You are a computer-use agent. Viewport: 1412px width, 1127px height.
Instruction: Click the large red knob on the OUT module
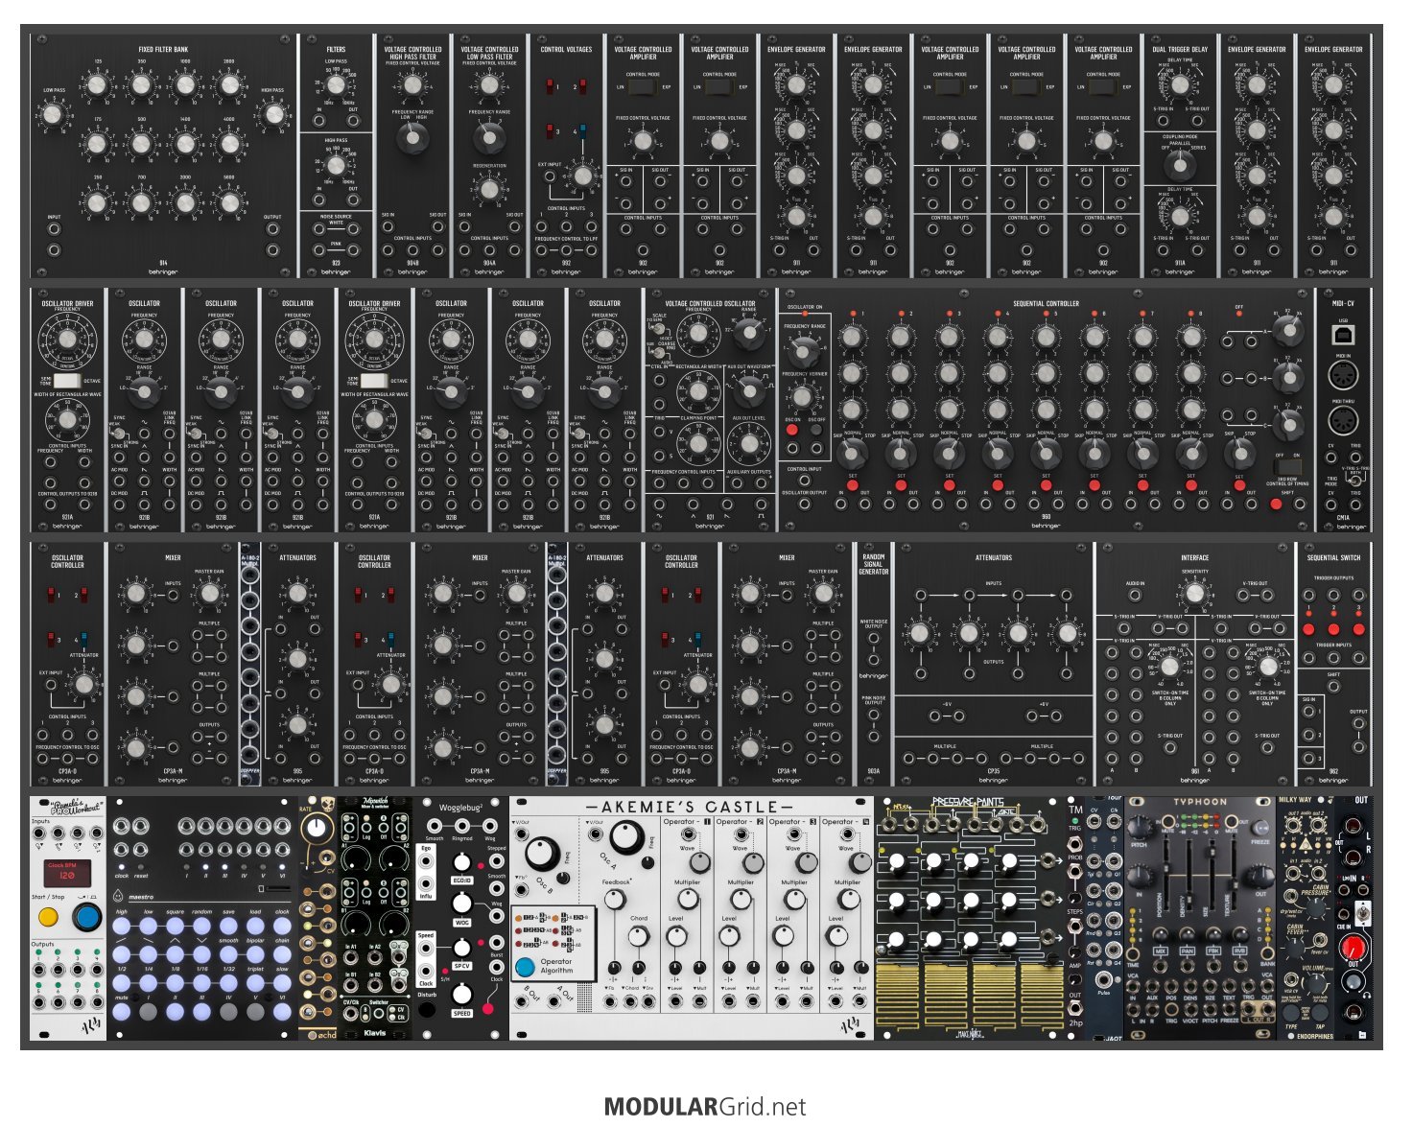[1354, 949]
